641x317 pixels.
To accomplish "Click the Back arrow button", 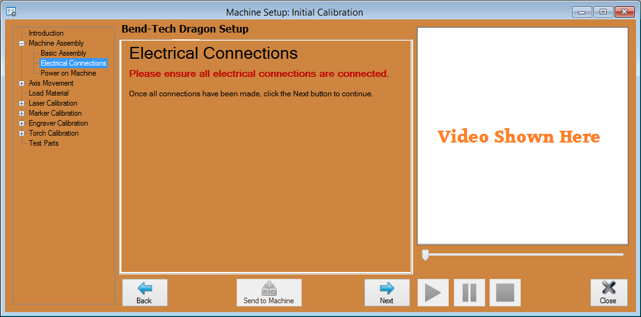I will coord(145,293).
